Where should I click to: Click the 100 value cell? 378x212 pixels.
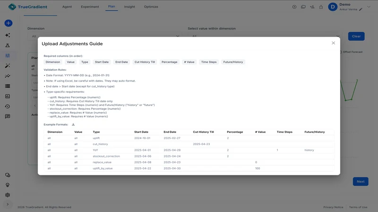(x=258, y=168)
